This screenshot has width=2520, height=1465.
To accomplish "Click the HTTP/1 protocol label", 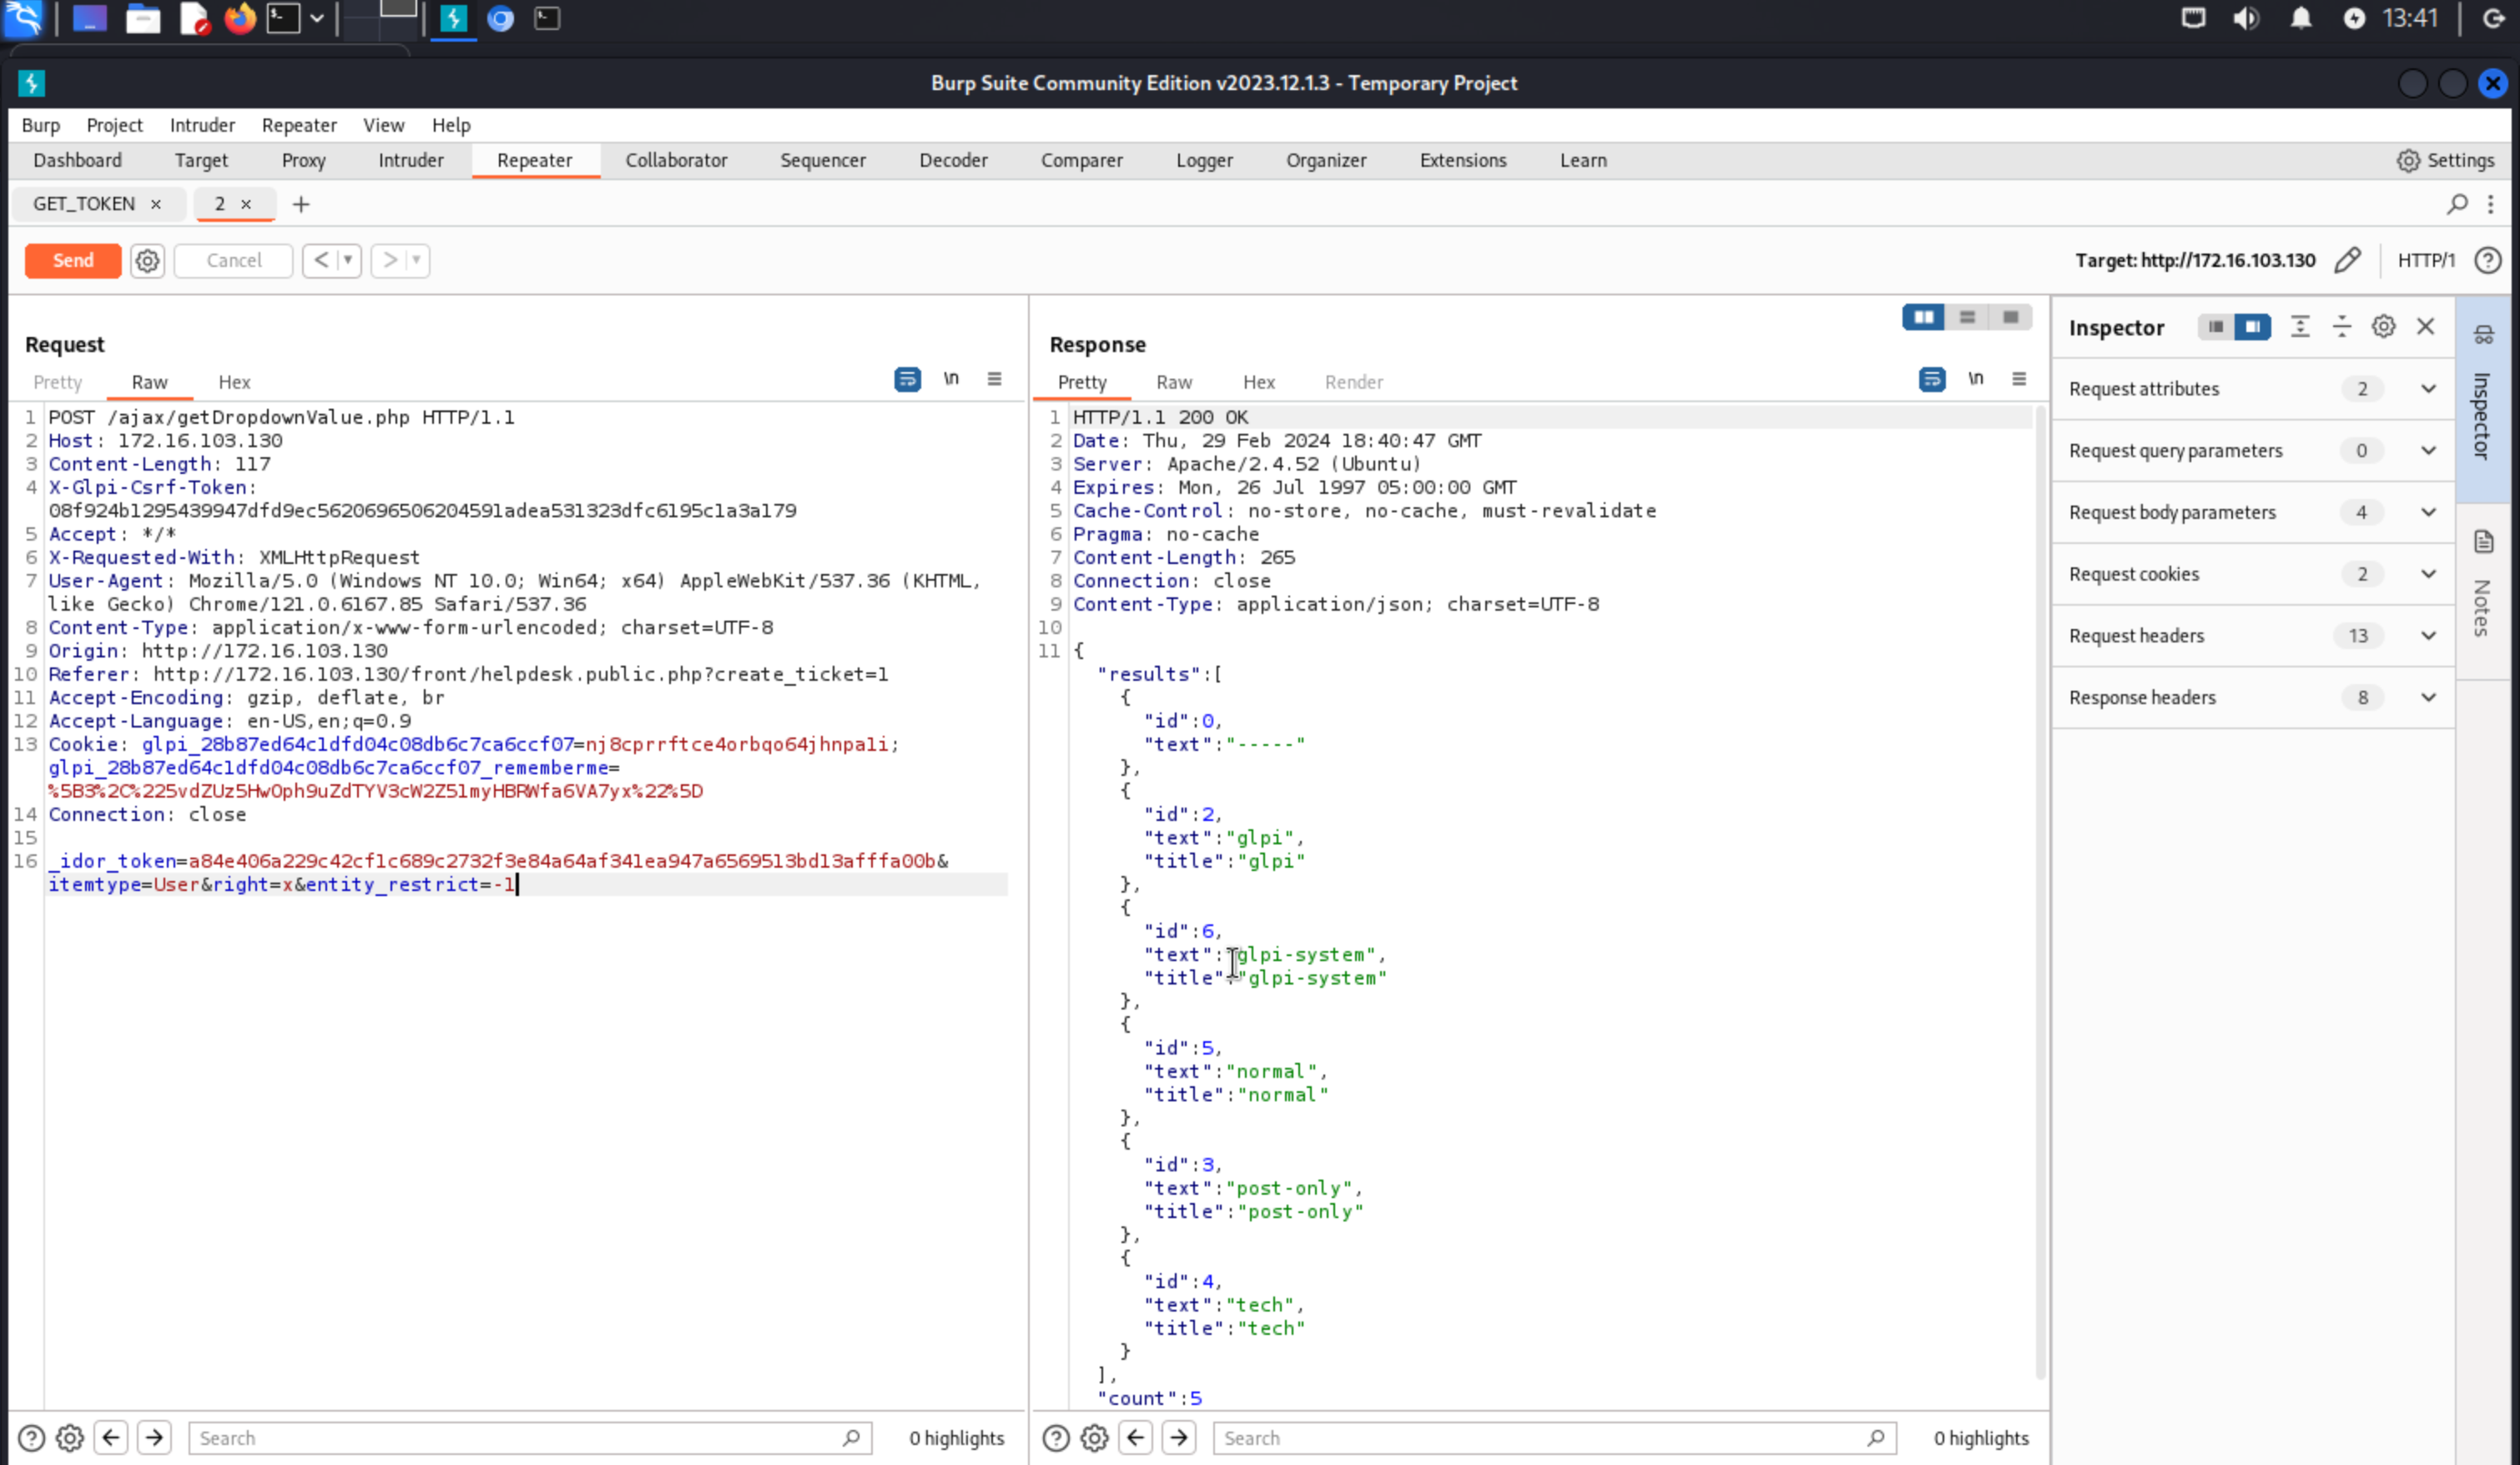I will 2426,260.
